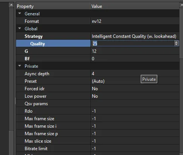
Task: Click the Quality value input field
Action: 133,43
